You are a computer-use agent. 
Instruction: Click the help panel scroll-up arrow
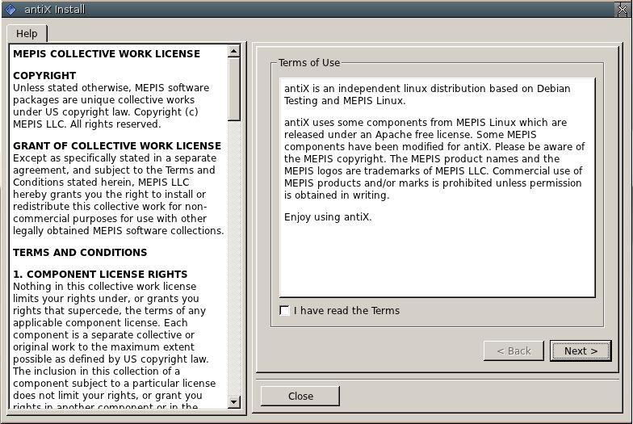pyautogui.click(x=234, y=51)
